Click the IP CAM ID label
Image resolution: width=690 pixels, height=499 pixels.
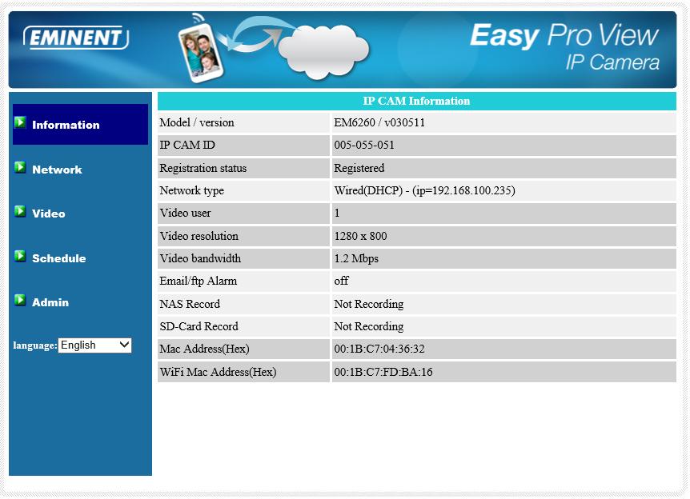187,145
